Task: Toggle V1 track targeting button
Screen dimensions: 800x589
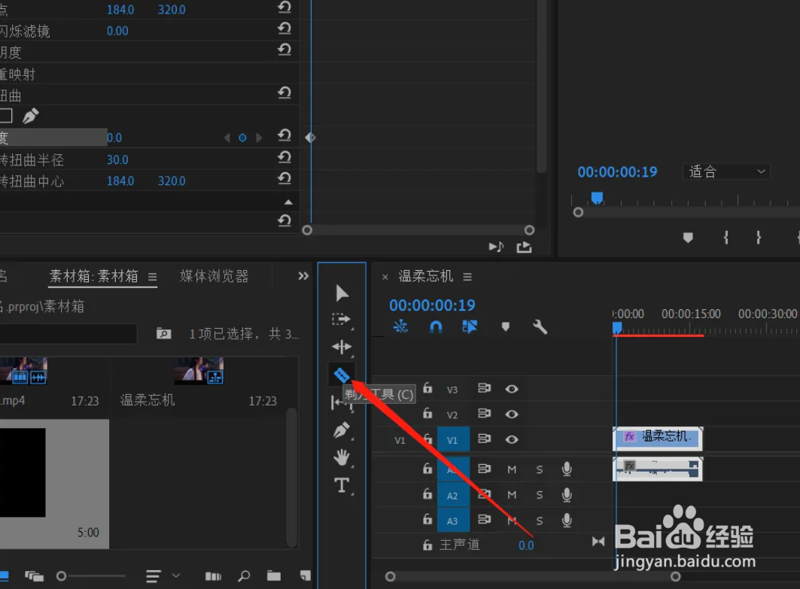Action: (453, 439)
